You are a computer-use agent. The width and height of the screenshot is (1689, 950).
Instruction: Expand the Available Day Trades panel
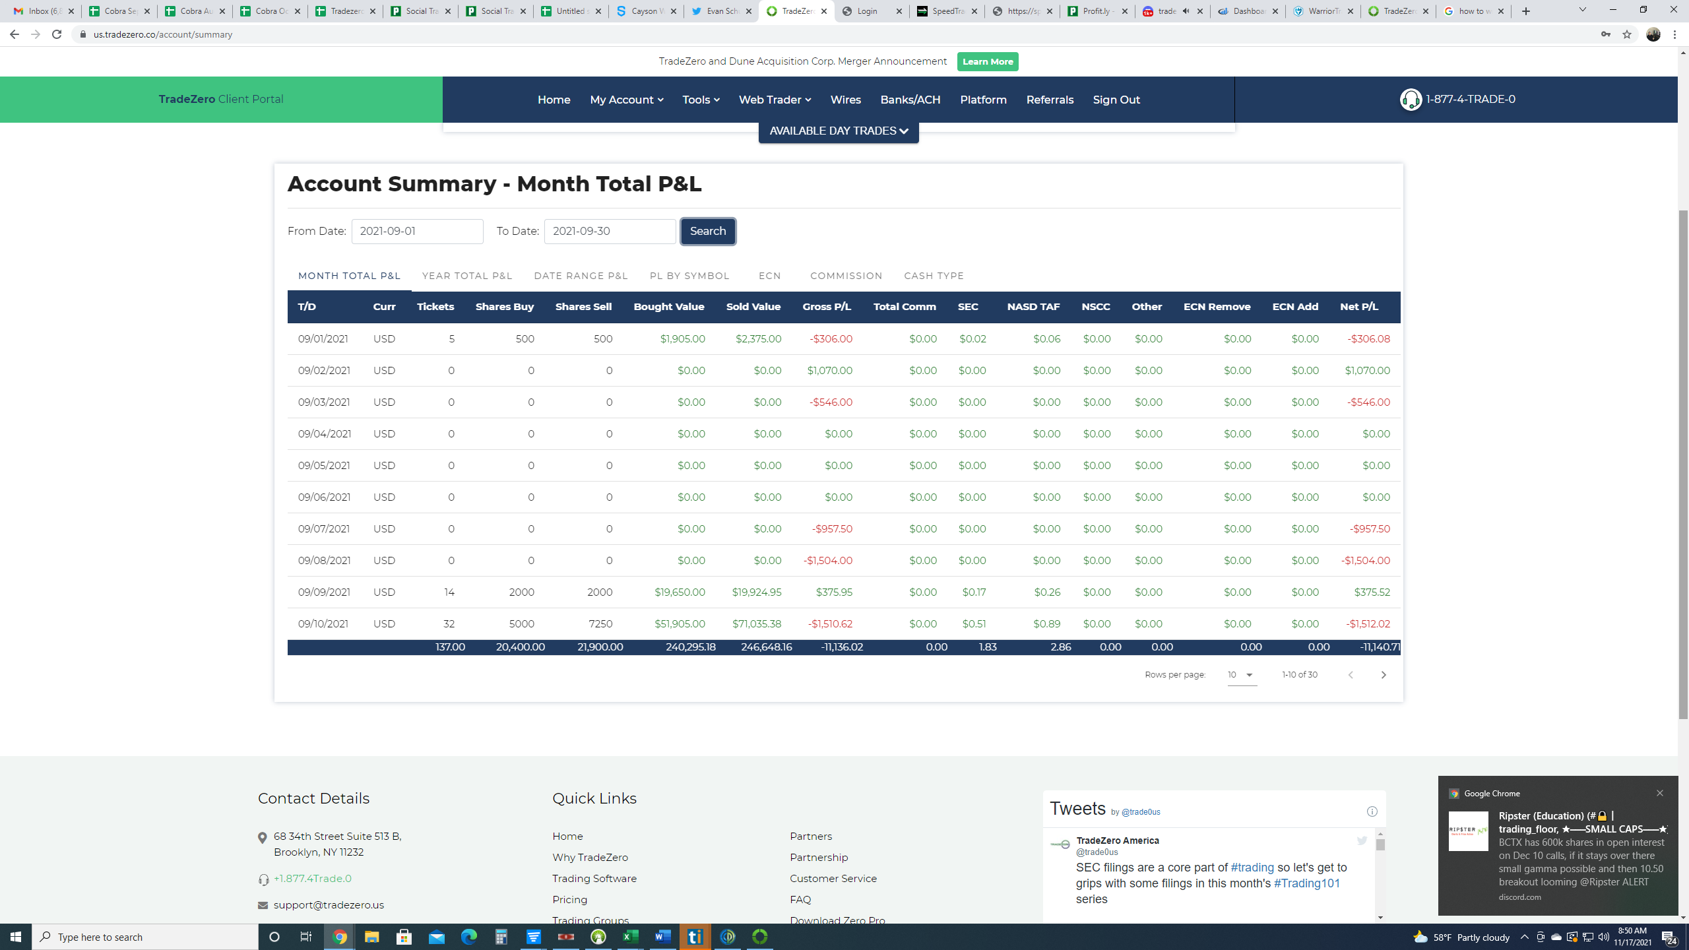point(838,131)
